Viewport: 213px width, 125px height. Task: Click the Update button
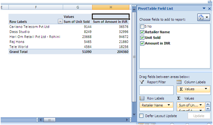pos(199,116)
